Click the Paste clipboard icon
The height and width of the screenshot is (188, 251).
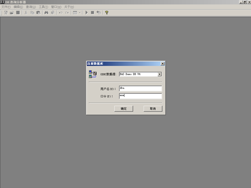point(38,12)
